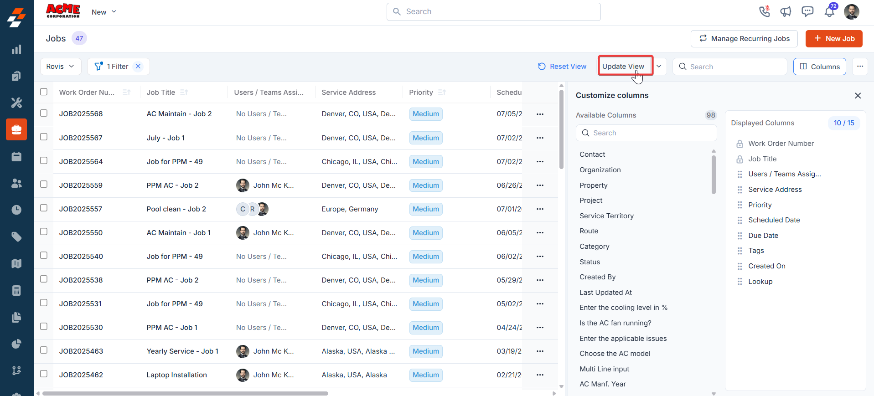874x396 pixels.
Task: Open the documents sidebar icon
Action: click(16, 317)
